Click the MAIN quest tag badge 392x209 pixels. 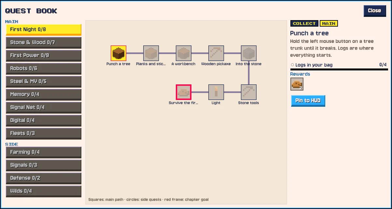tap(329, 23)
